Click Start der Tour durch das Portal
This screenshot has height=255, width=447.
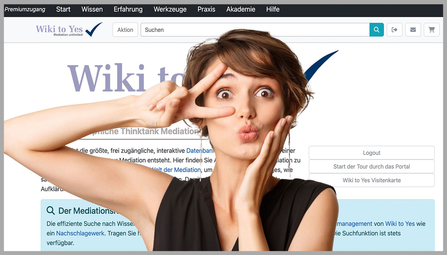tap(372, 167)
